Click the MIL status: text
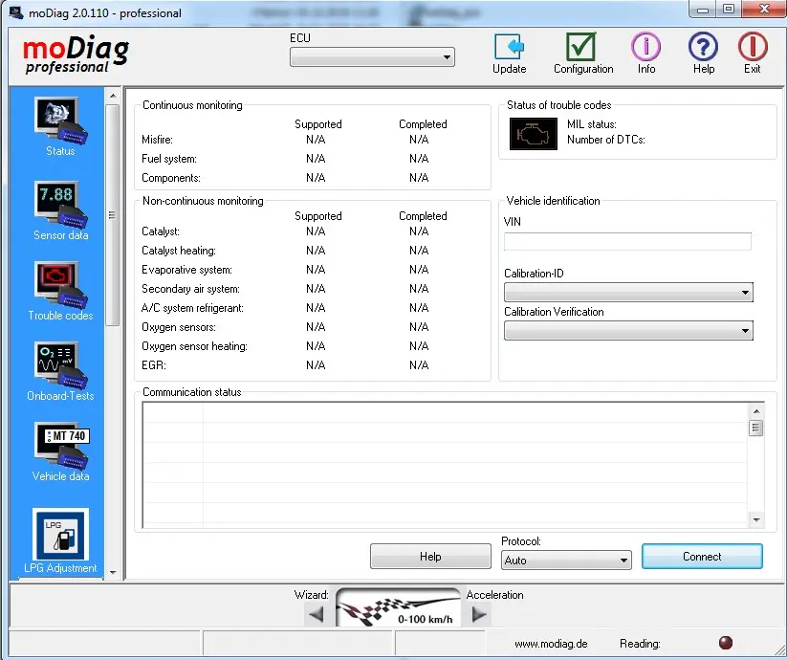 pos(591,124)
